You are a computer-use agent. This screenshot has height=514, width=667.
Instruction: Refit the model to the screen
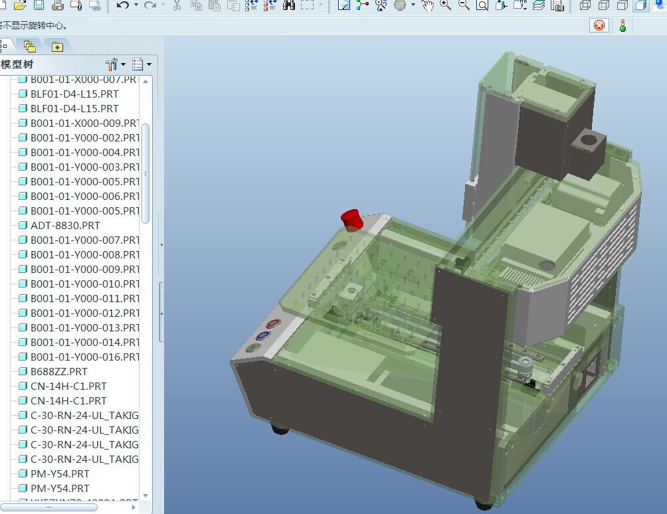click(x=482, y=5)
